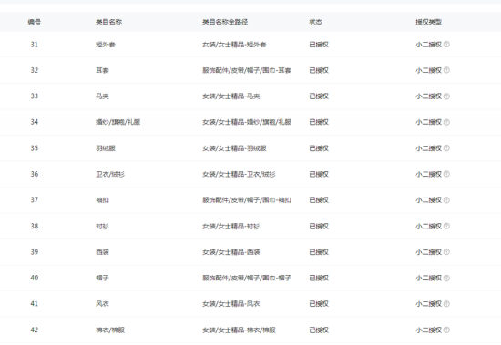Click the category name 袖扣
The height and width of the screenshot is (345, 501).
click(102, 200)
